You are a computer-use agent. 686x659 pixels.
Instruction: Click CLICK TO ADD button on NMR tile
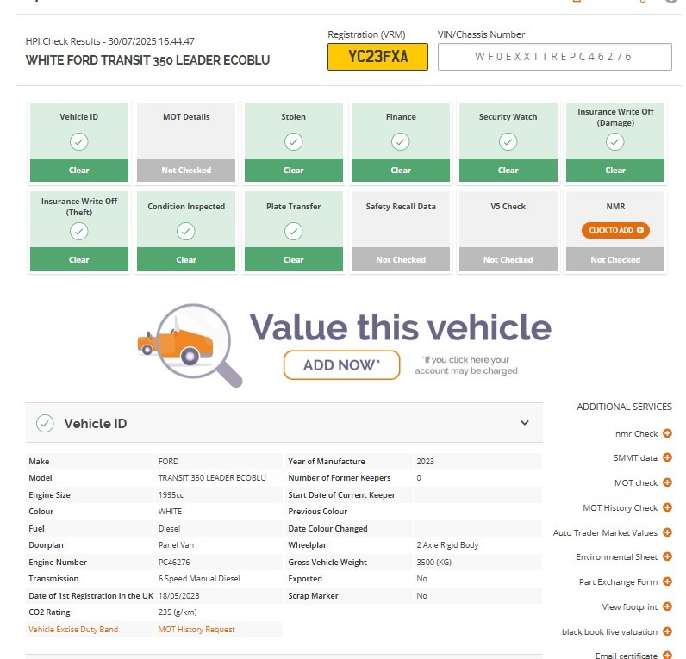point(615,230)
